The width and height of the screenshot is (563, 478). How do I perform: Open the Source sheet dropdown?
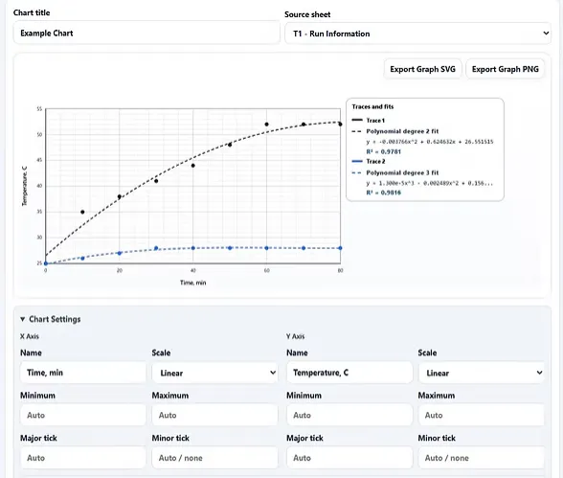click(417, 34)
